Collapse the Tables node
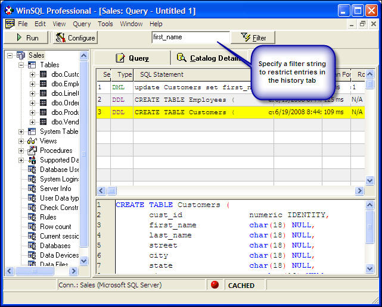This screenshot has width=382, height=307. pos(21,65)
